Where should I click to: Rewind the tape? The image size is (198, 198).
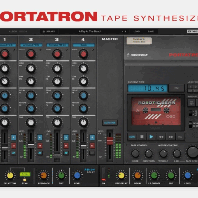(161, 137)
